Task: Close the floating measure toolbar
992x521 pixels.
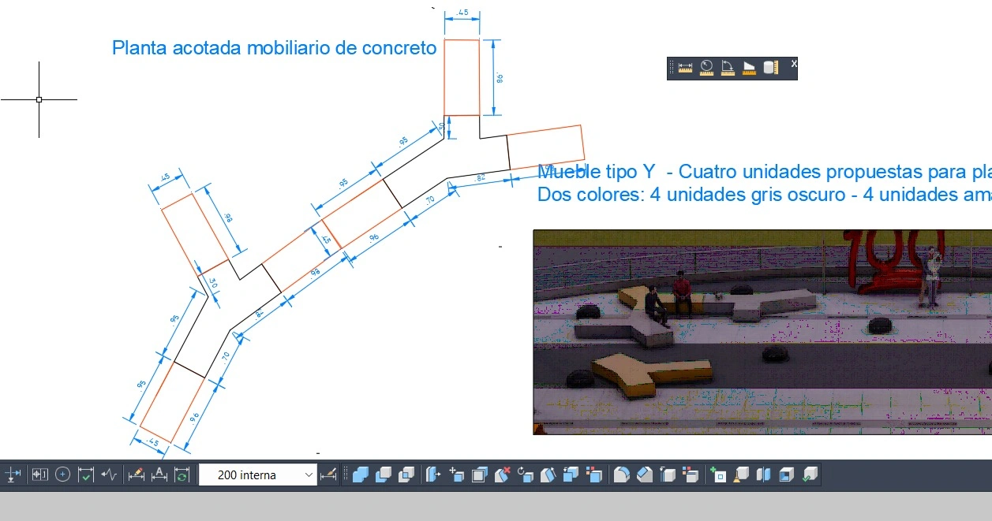Action: [x=794, y=63]
